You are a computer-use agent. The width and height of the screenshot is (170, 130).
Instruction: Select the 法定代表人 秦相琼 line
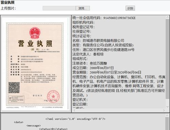coord(88,54)
